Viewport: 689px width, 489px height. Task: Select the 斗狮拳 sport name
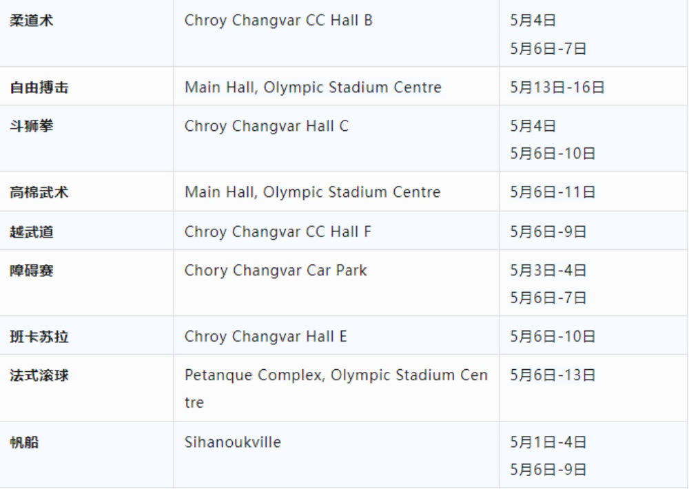[31, 126]
